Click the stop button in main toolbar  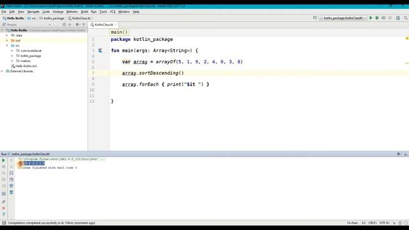point(390,18)
